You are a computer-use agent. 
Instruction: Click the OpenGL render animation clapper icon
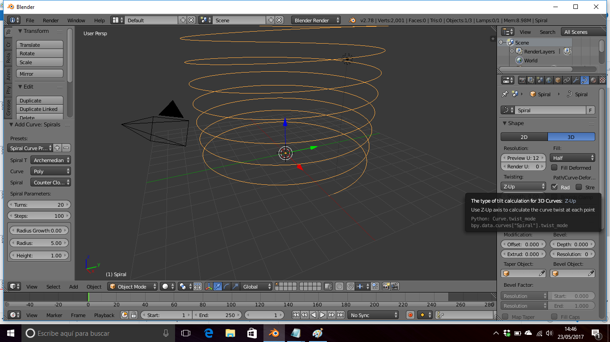tap(395, 286)
